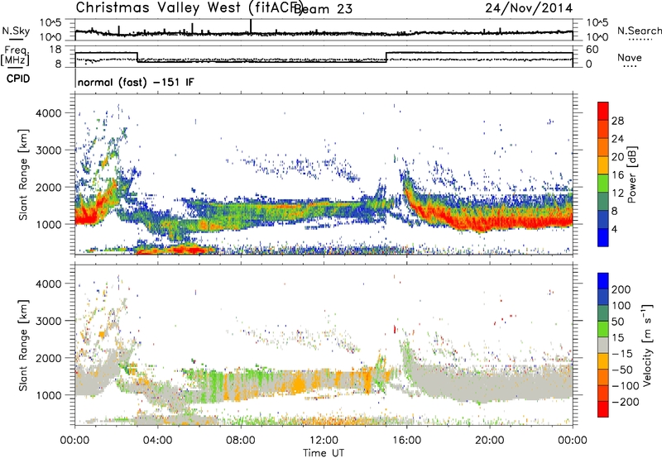This screenshot has height=458, width=662.
Task: Click the '16' Power scale value
Action: pyautogui.click(x=617, y=175)
